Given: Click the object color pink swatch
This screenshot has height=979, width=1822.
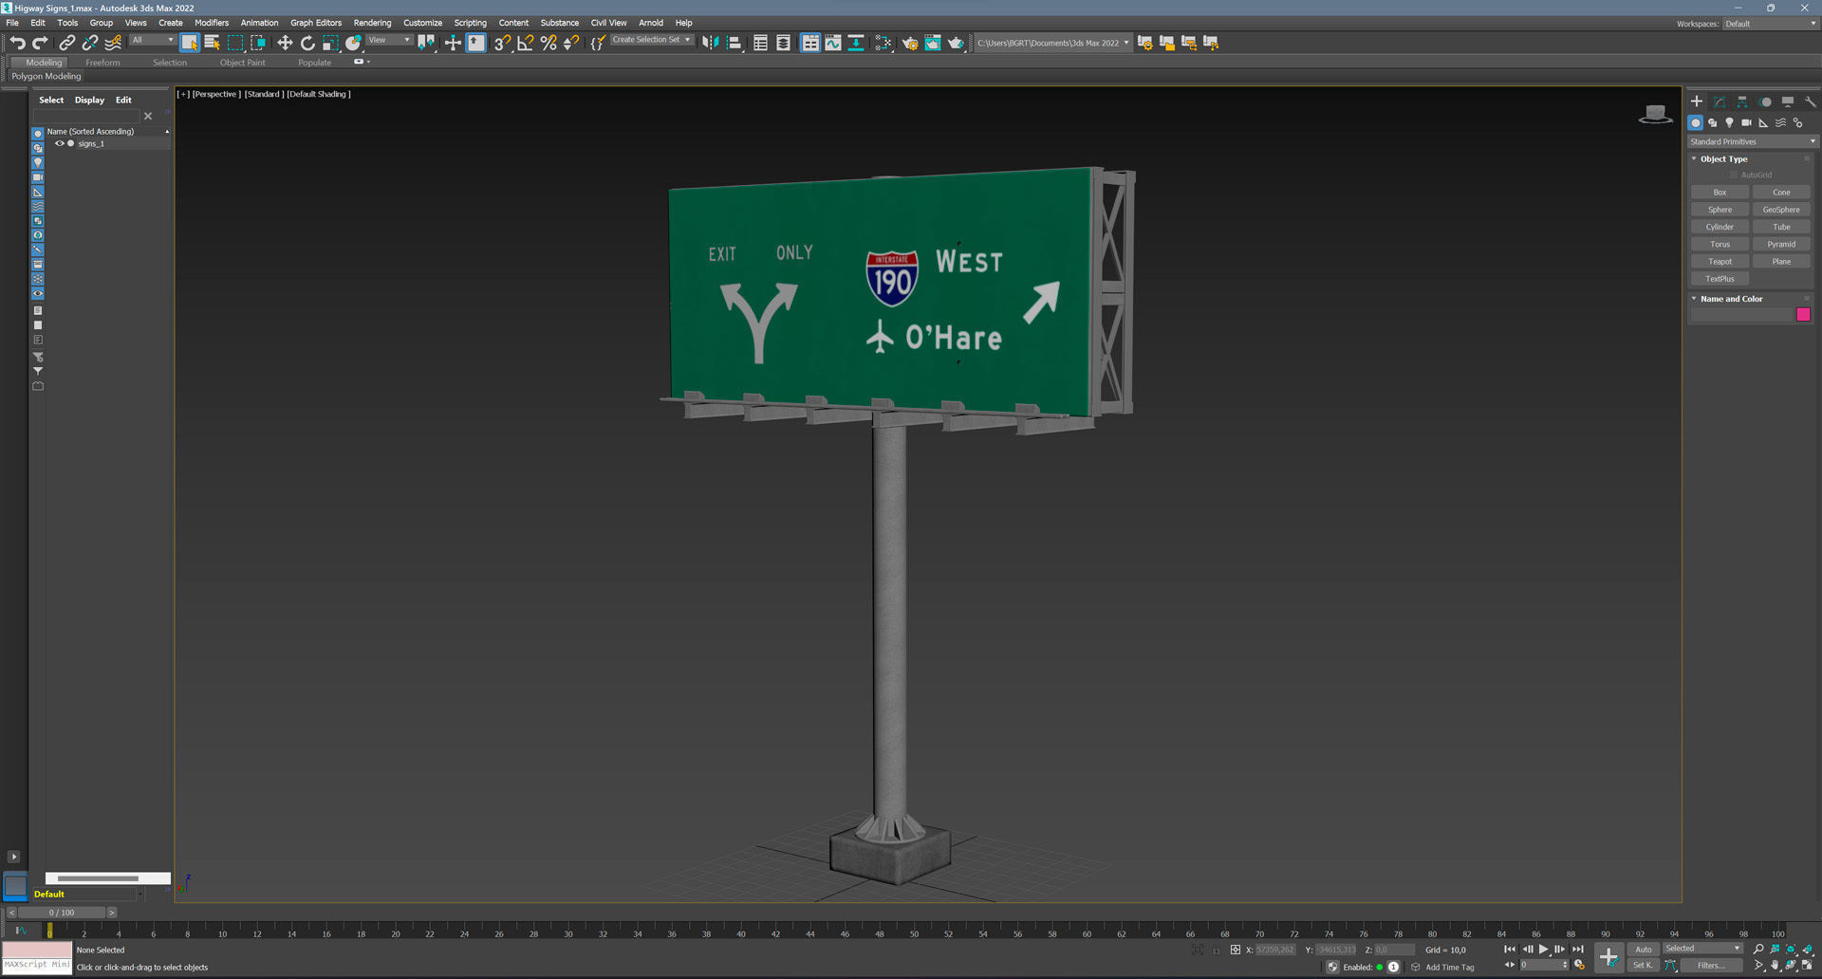Looking at the screenshot, I should [1803, 315].
